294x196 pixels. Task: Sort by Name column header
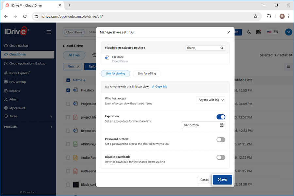click(79, 80)
